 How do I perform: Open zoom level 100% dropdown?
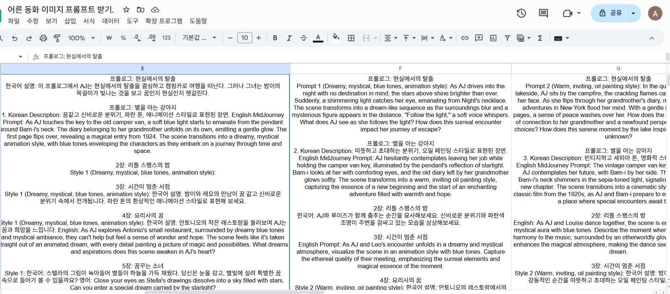[x=81, y=38]
